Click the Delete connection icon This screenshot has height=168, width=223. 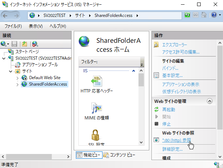point(35,44)
